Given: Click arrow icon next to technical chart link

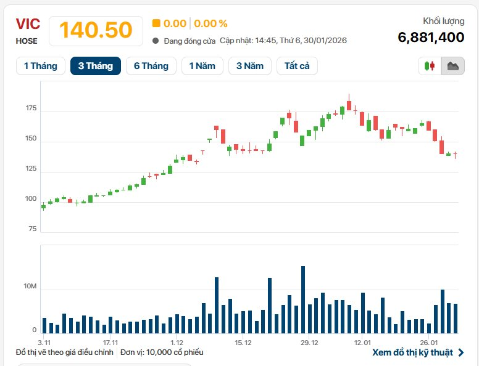Looking at the screenshot, I should [460, 352].
